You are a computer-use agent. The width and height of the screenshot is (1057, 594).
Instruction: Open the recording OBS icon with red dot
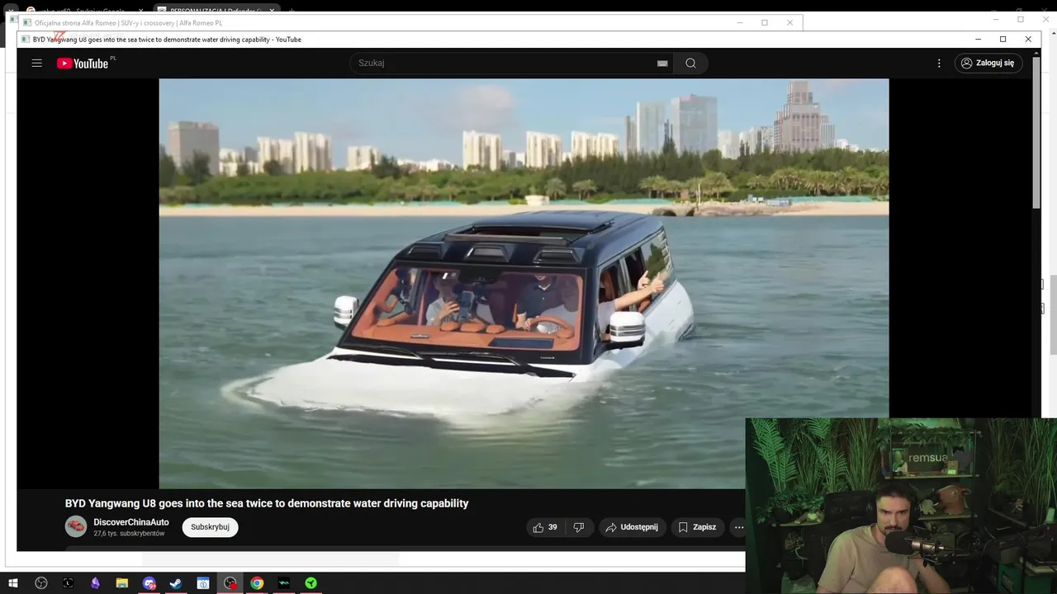click(230, 583)
